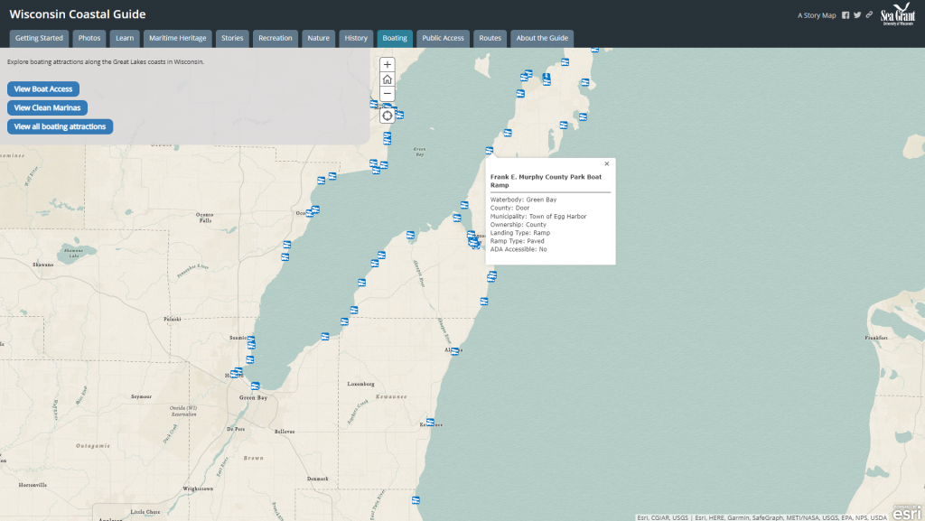Open the esri logo link

point(907,513)
